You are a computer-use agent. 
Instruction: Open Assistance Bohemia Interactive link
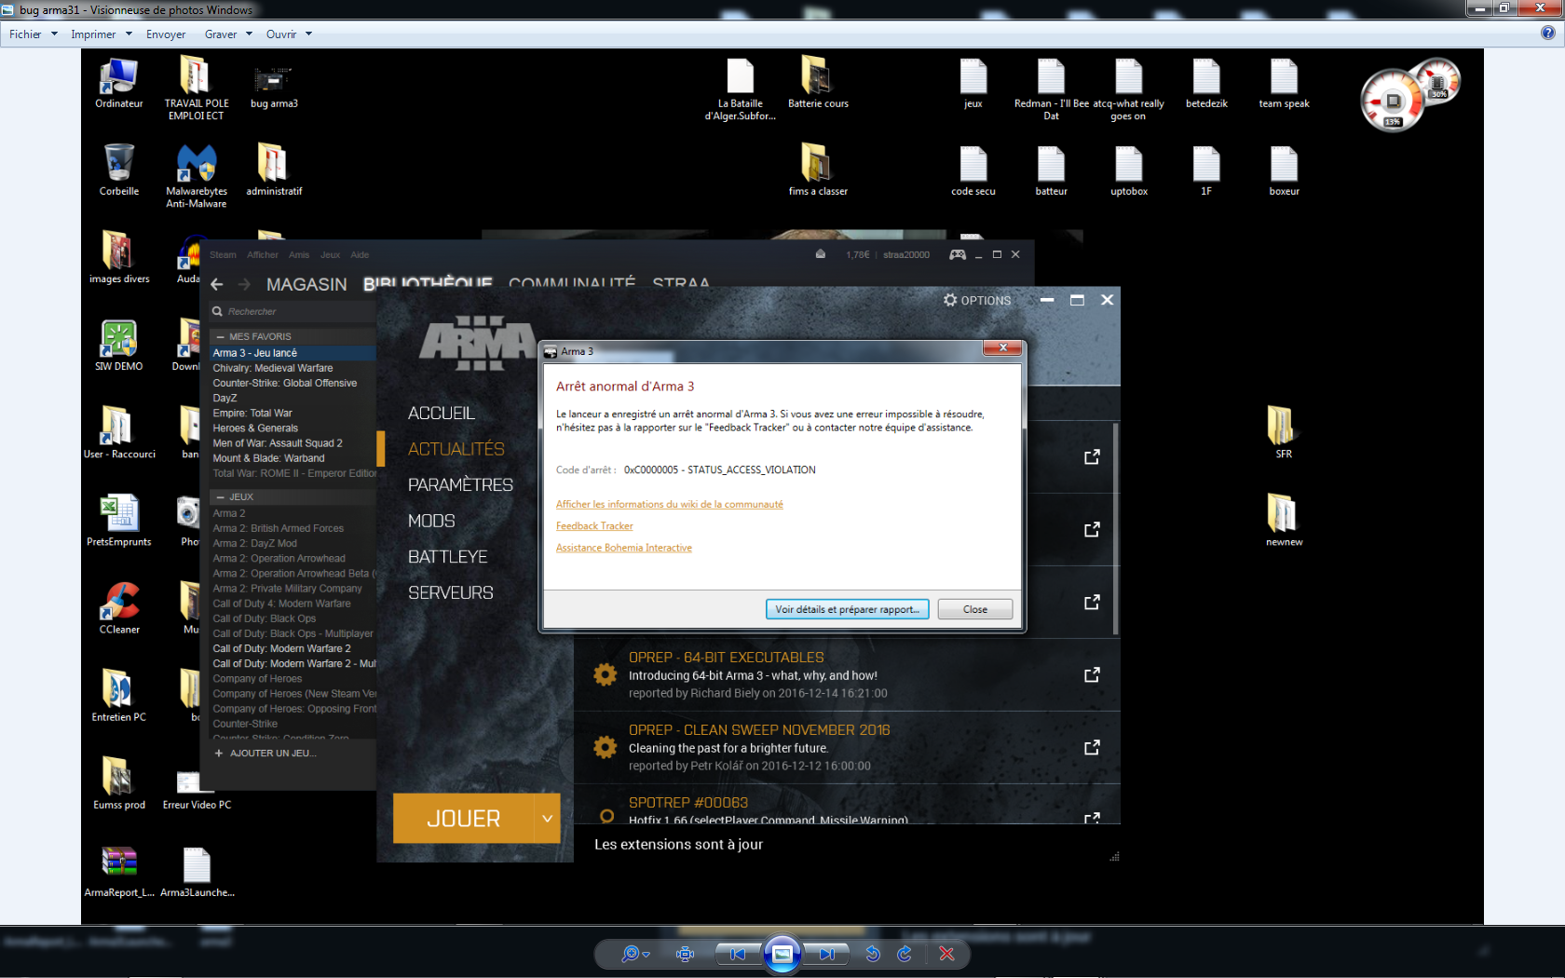pyautogui.click(x=624, y=548)
